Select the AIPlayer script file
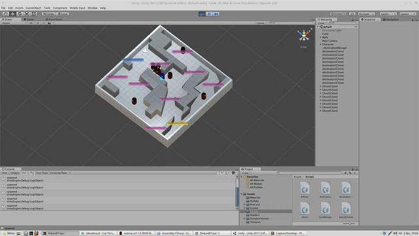This screenshot has width=419, height=236. pyautogui.click(x=304, y=190)
